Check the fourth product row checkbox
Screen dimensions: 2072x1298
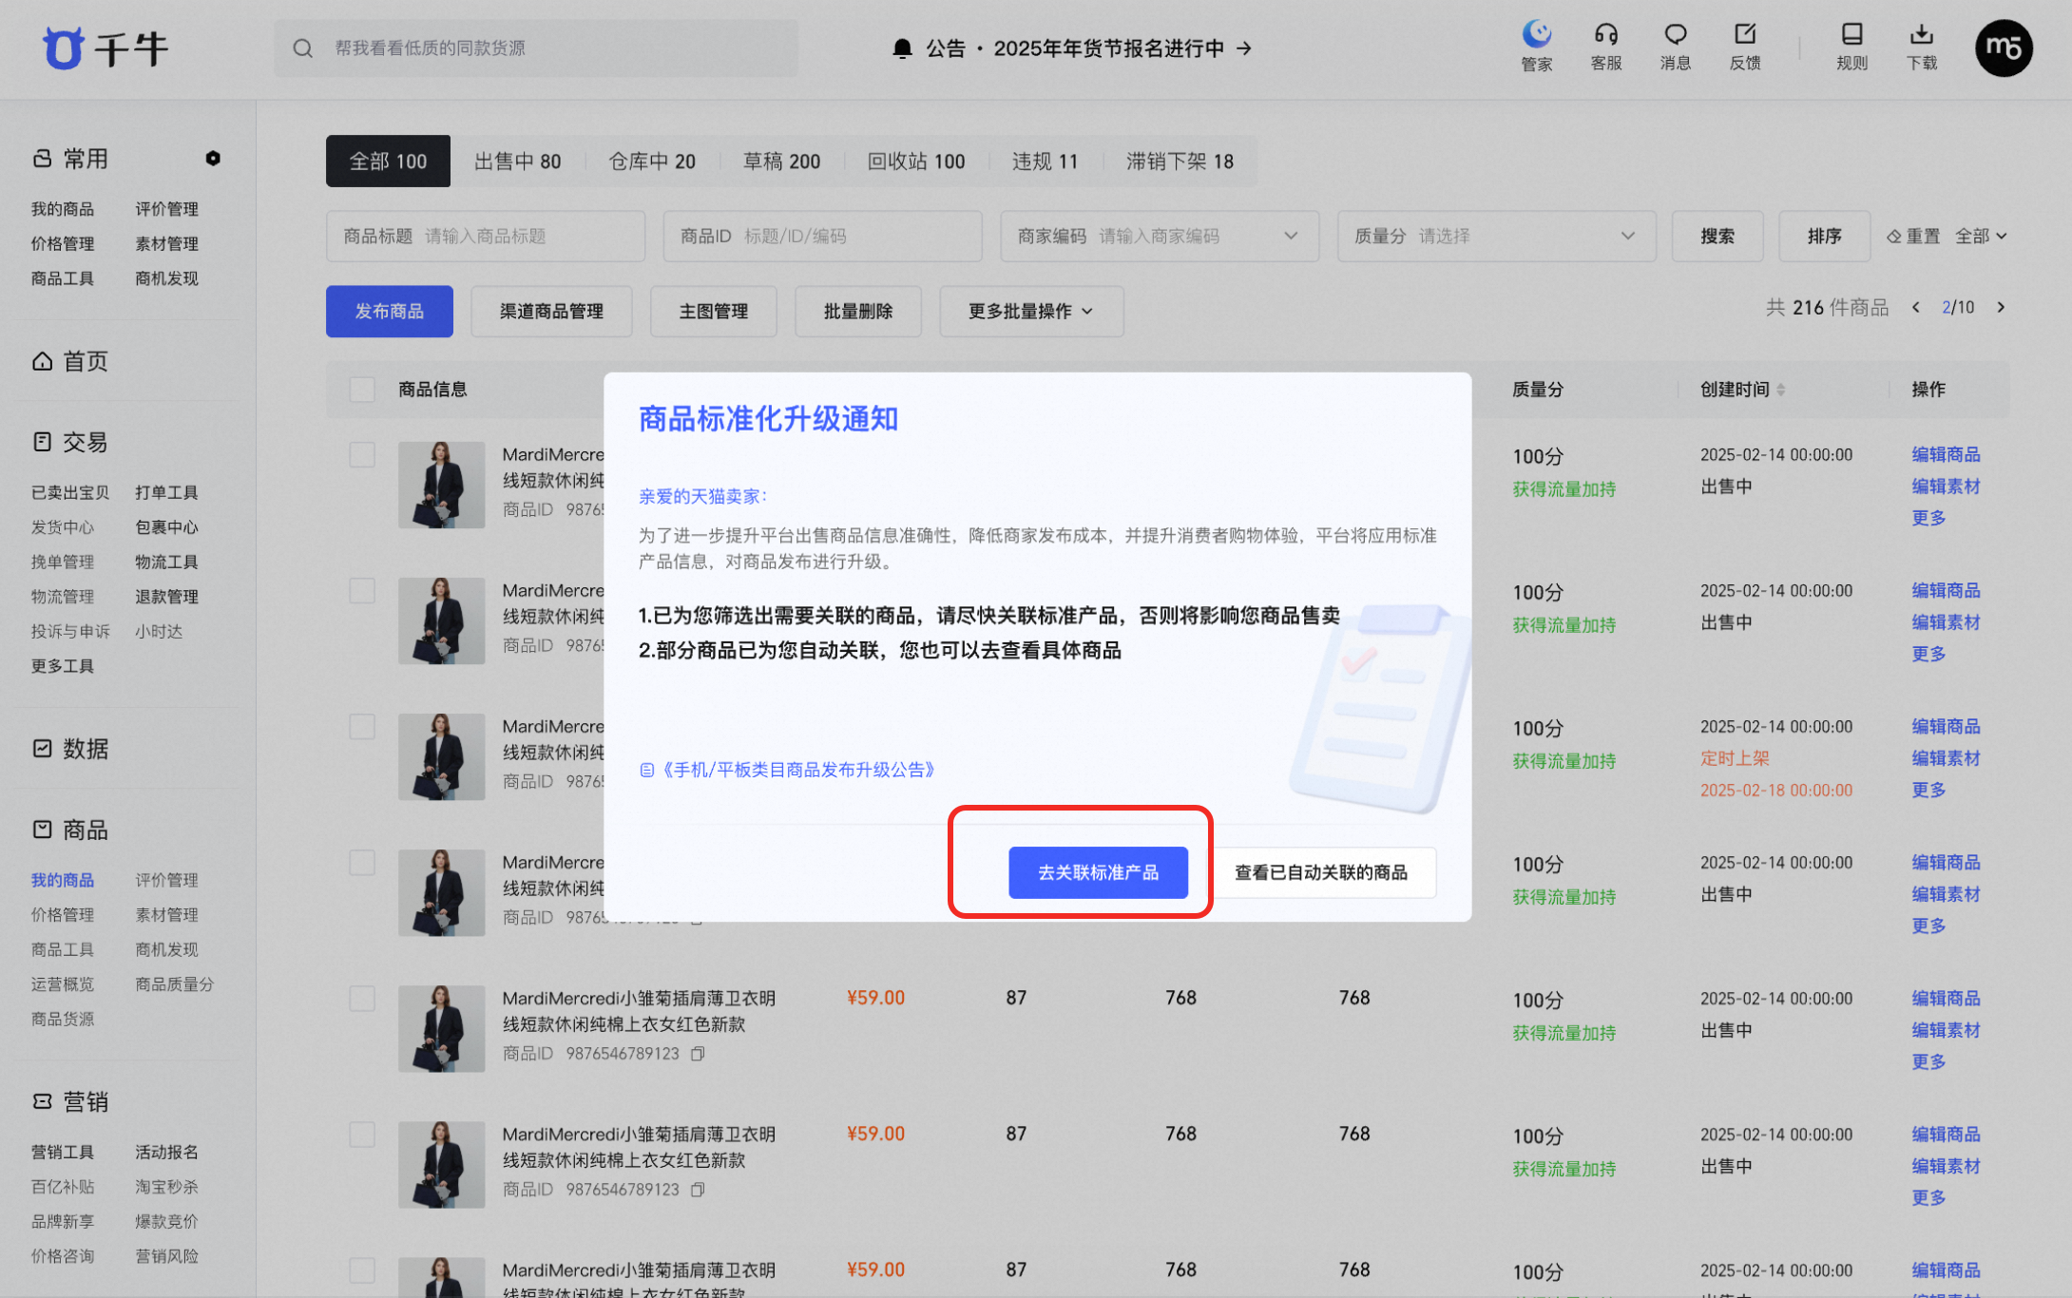pyautogui.click(x=362, y=863)
